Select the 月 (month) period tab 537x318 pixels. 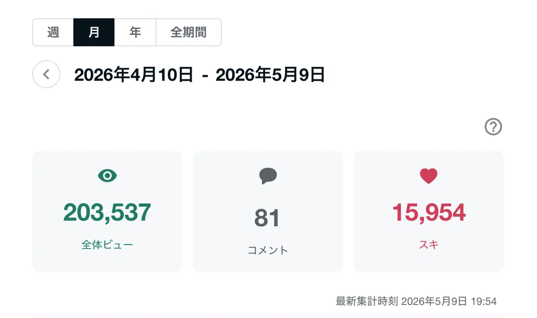[94, 32]
